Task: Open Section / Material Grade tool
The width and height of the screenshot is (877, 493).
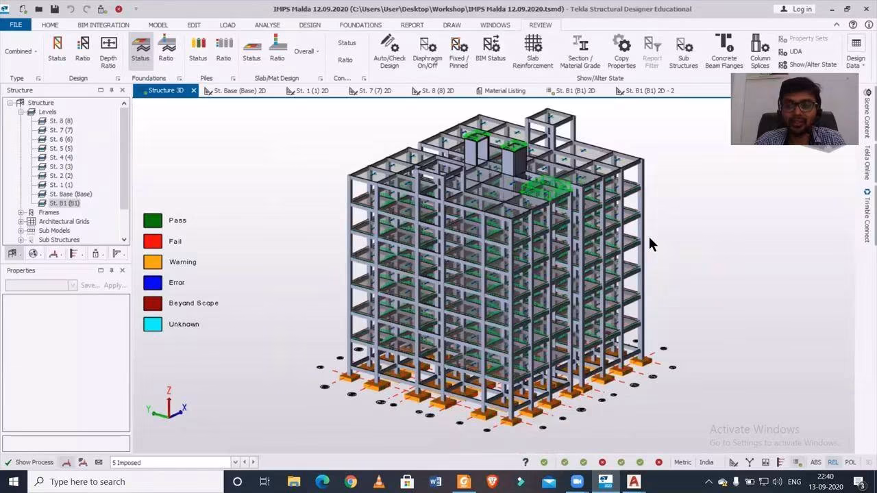Action: [580, 52]
